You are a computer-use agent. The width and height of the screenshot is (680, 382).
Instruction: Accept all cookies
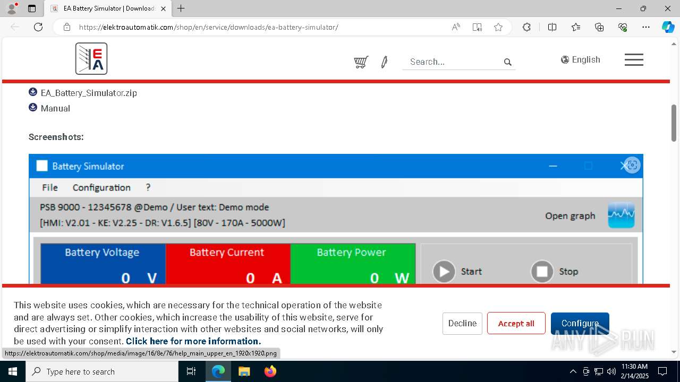point(516,323)
